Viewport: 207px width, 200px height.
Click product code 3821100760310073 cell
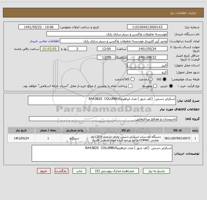tap(177, 138)
